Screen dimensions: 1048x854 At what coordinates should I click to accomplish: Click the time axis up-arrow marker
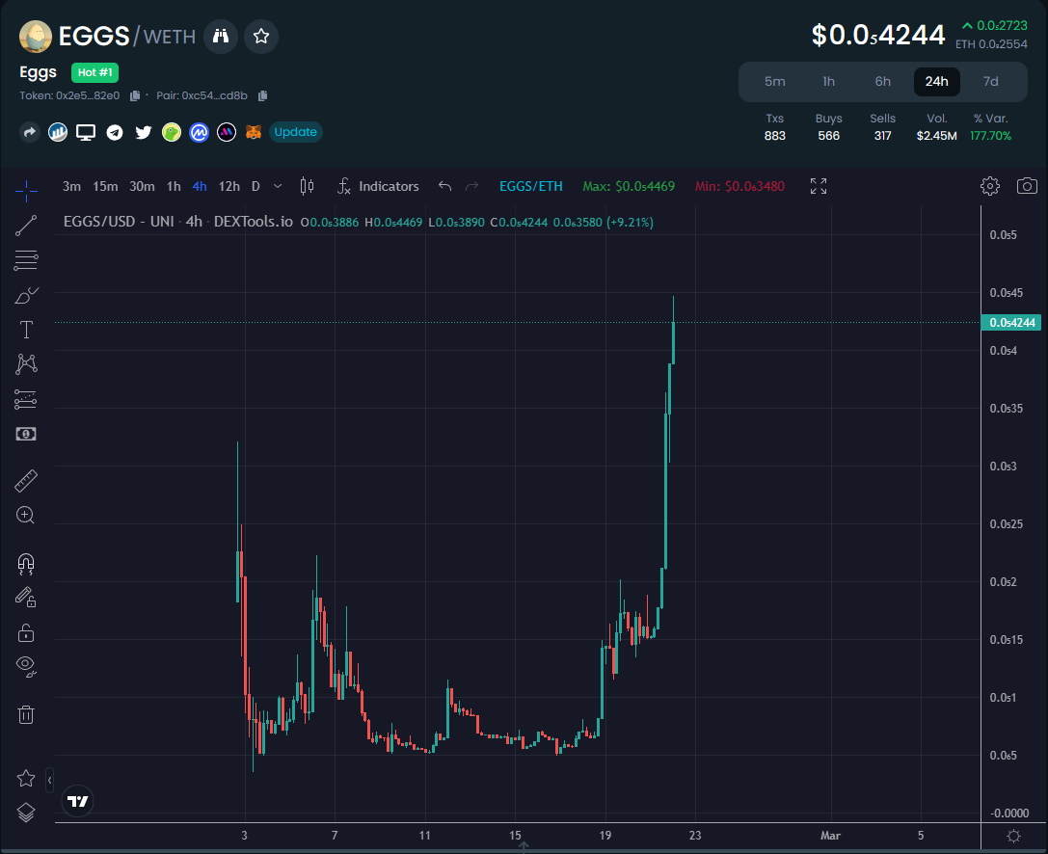tap(524, 846)
